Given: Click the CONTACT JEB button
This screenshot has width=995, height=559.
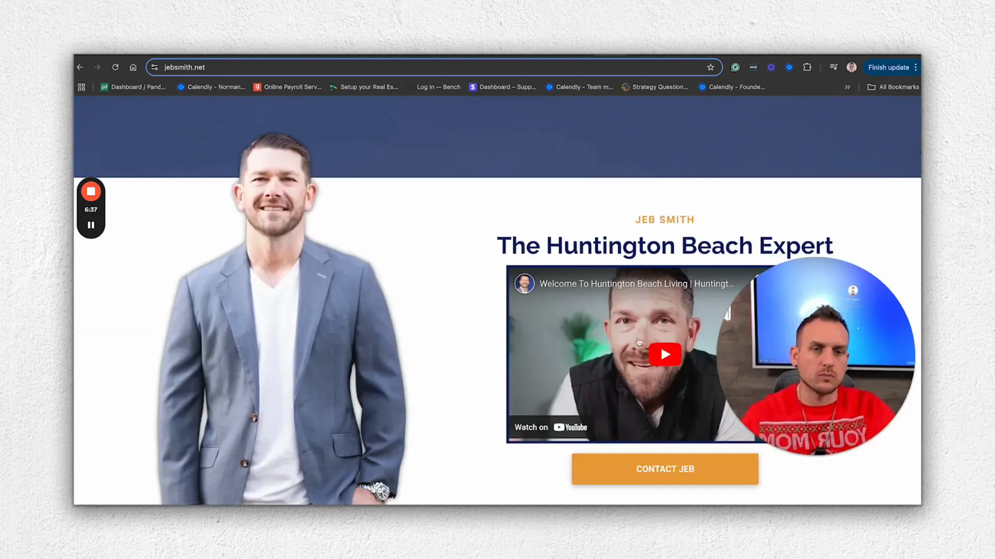Looking at the screenshot, I should (665, 469).
